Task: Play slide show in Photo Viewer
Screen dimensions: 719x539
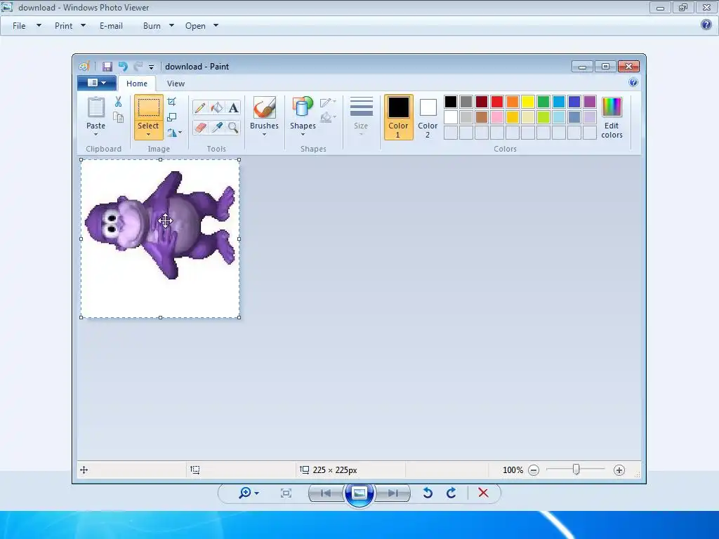Action: (x=359, y=493)
